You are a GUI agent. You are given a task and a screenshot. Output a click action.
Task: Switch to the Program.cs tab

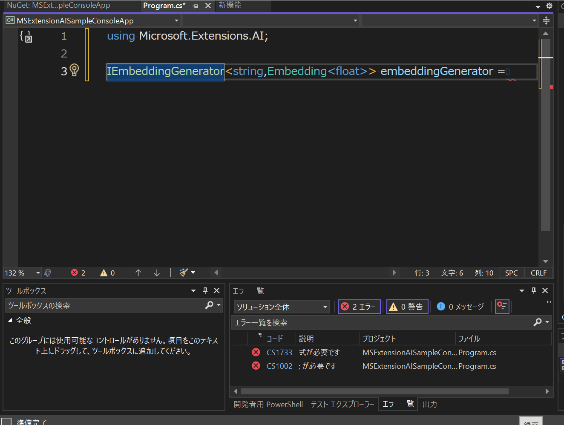(x=164, y=6)
